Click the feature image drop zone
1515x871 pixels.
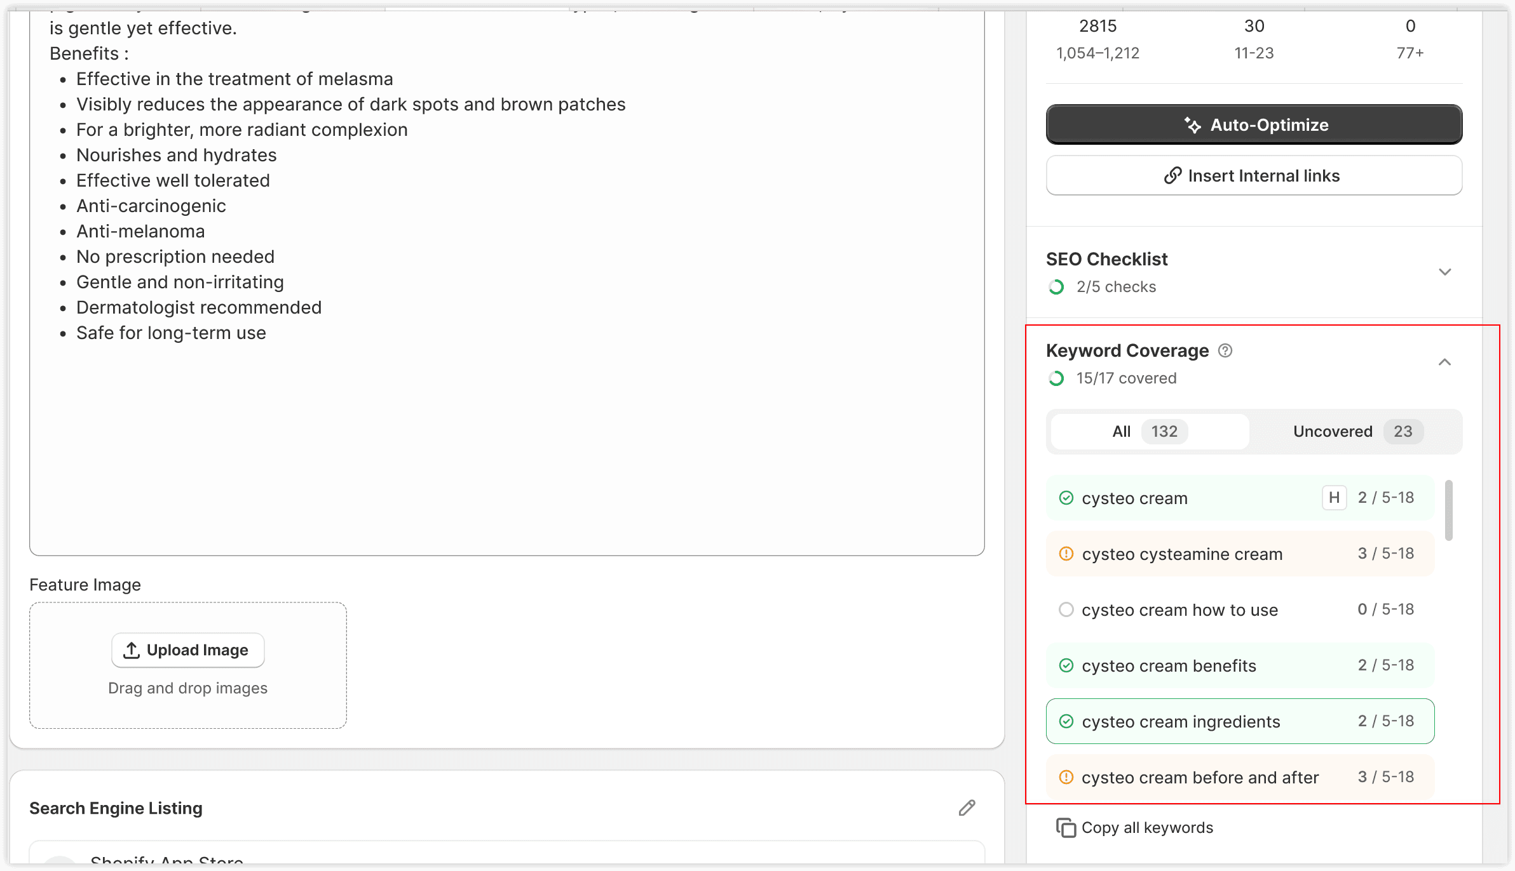coord(188,665)
